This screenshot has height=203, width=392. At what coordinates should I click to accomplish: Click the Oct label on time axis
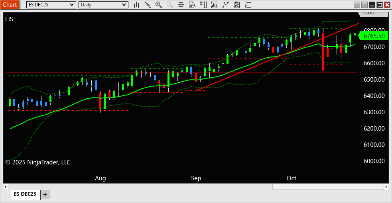[x=291, y=178]
